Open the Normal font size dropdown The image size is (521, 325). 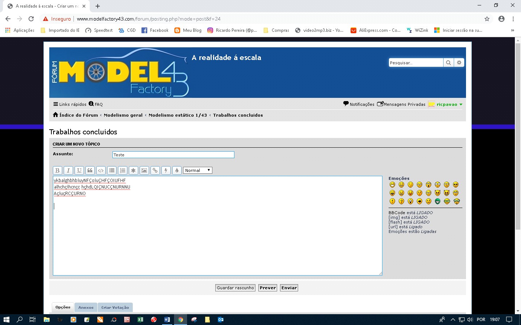198,170
